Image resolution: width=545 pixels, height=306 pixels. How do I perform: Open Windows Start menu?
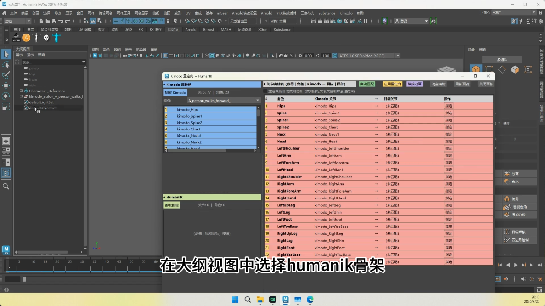tap(235, 300)
